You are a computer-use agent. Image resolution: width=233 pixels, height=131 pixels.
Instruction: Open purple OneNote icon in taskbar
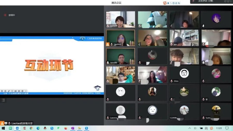(72, 128)
